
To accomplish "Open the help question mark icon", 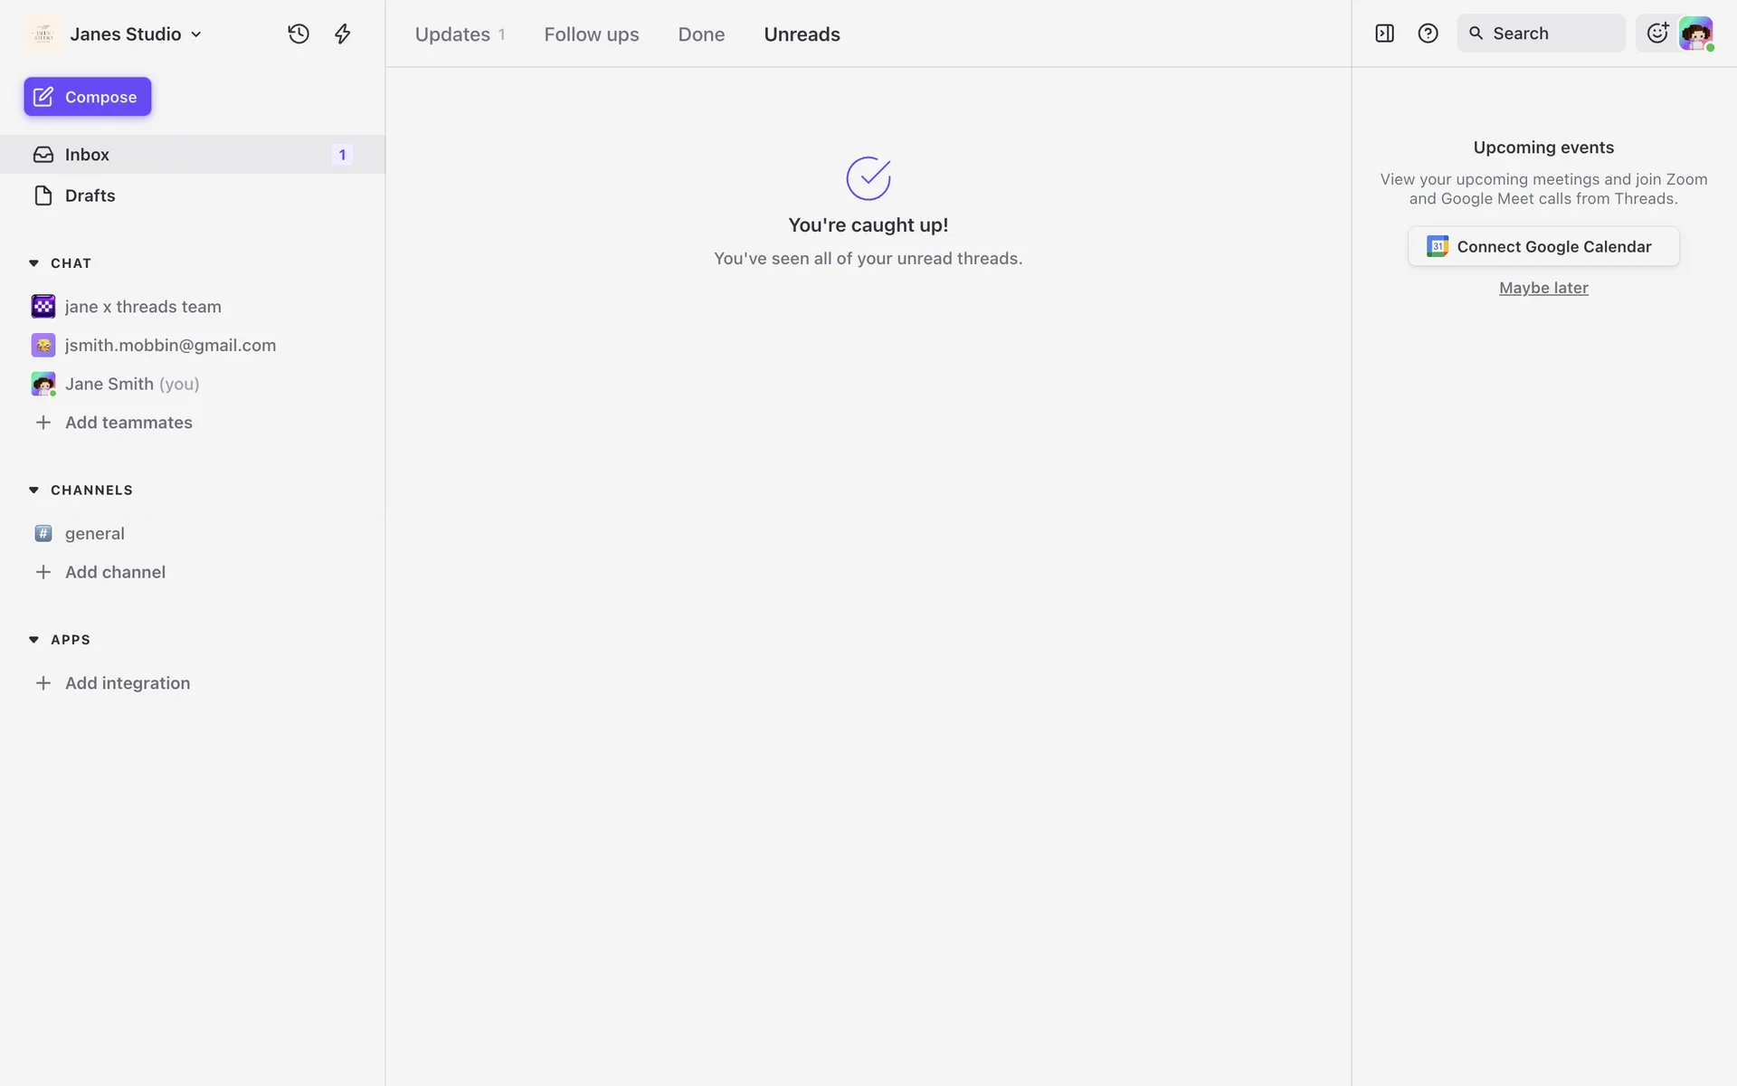I will point(1428,33).
